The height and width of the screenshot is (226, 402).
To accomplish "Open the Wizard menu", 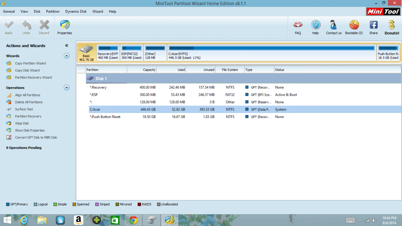I will pyautogui.click(x=98, y=11).
